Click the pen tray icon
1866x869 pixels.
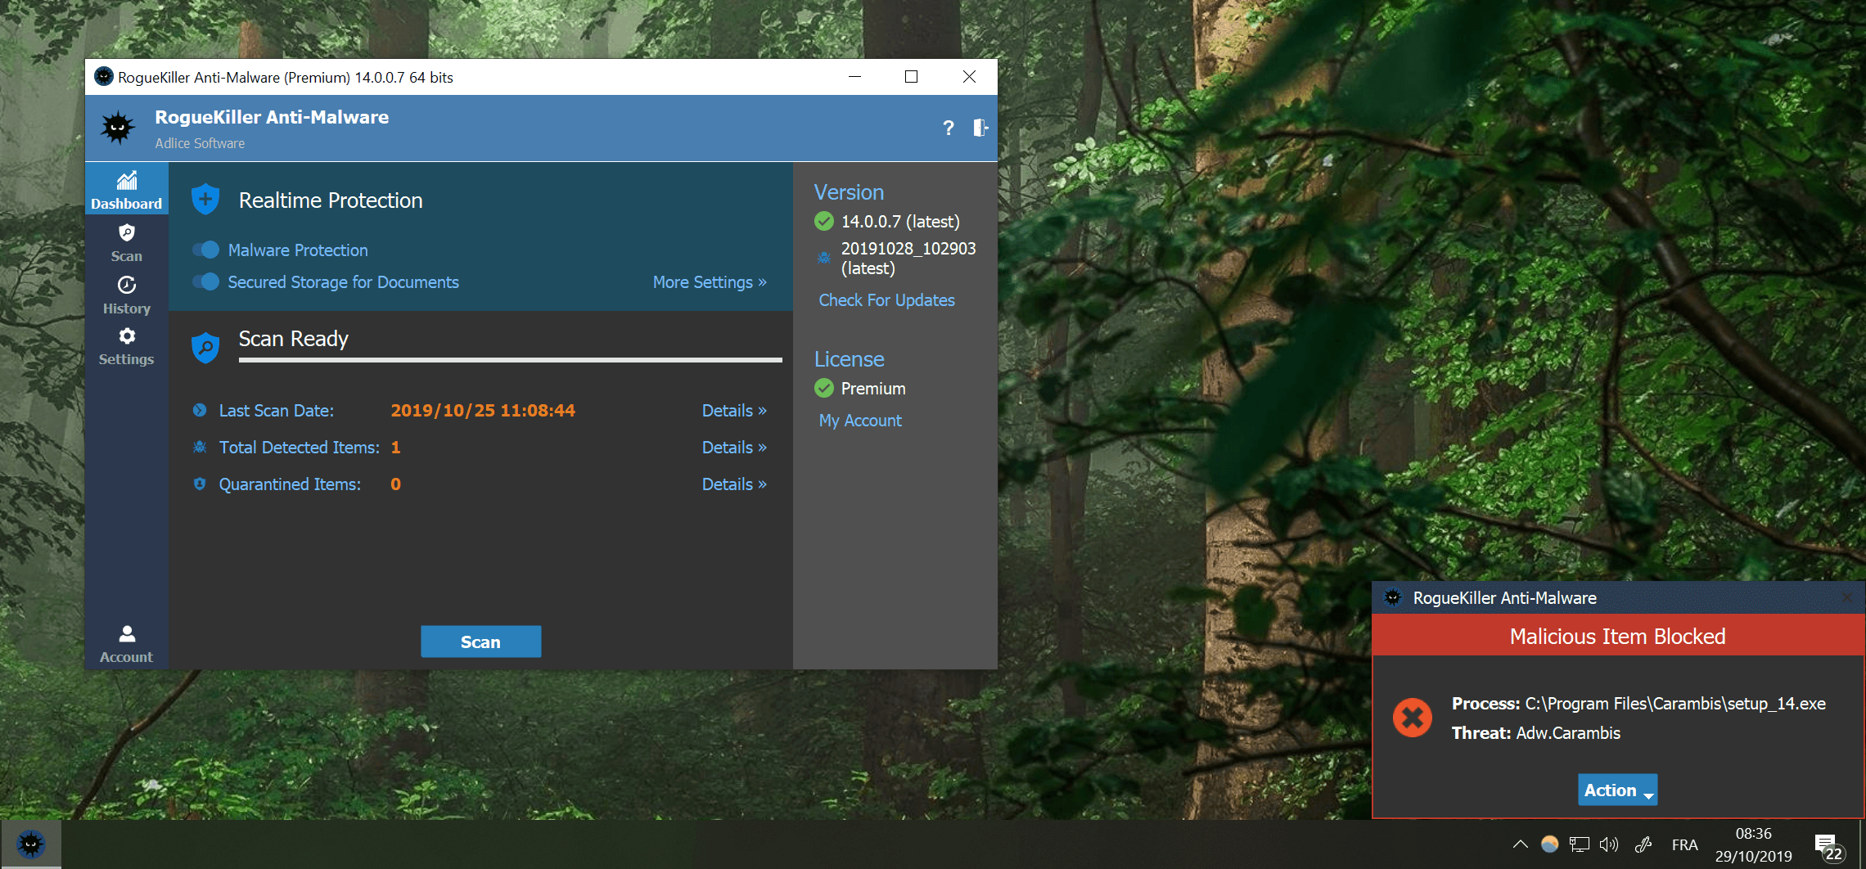coord(1643,844)
